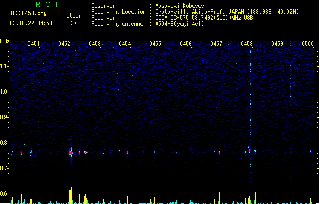
Task: Click the antenna value A504HB(yagi 4el)
Action: pyautogui.click(x=180, y=24)
